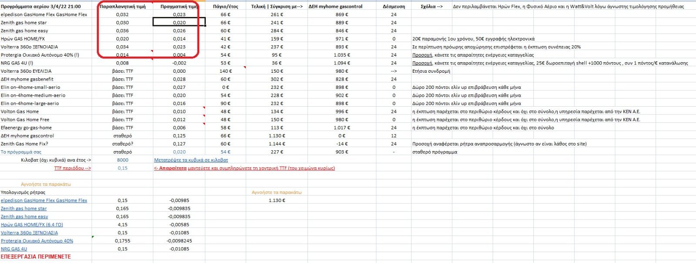
Task: Open underlined Protergia Οικιακό Αυτόνομο 40% link
Action: click(x=37, y=241)
